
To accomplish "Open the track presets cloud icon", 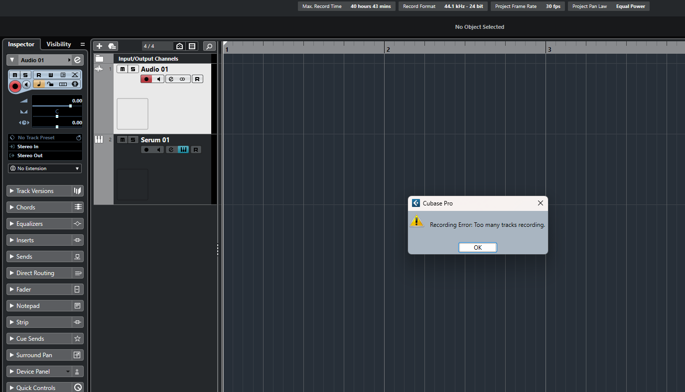I will (112, 46).
